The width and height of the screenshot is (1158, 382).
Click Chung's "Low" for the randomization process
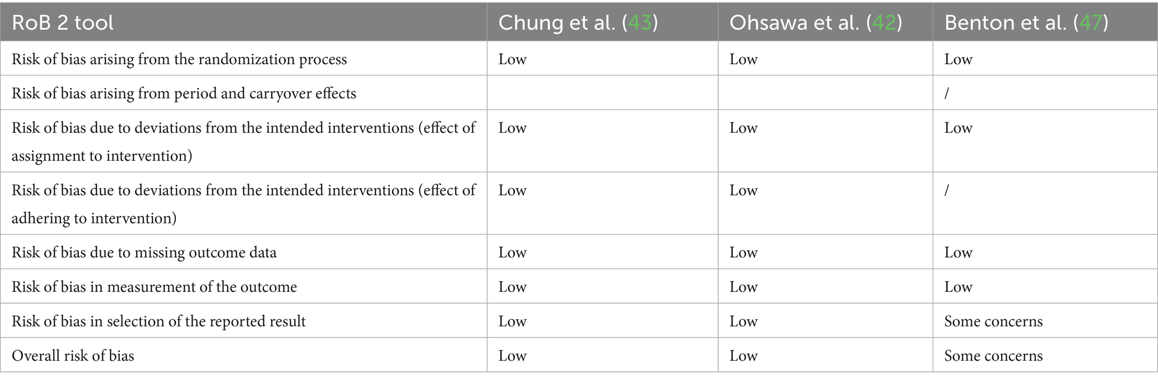tap(512, 59)
